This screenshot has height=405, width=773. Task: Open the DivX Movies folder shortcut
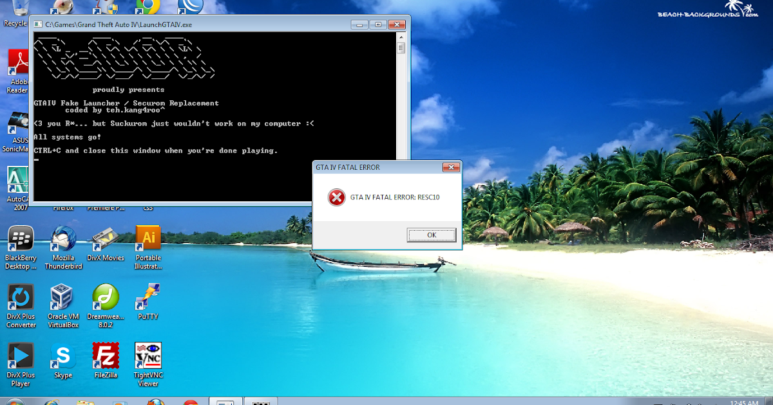tap(106, 244)
